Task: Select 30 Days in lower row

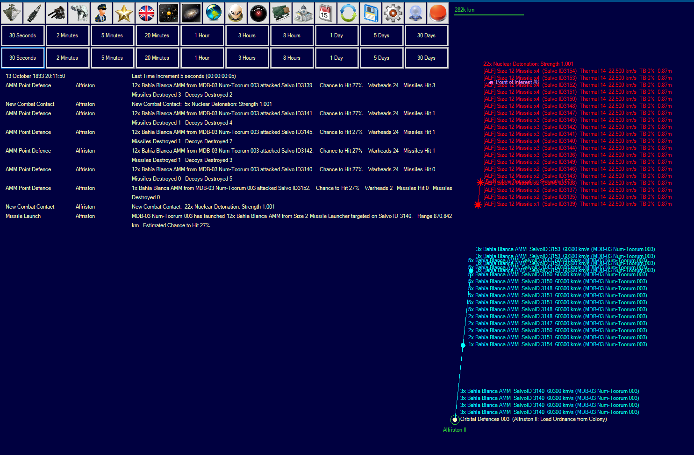Action: coord(427,58)
